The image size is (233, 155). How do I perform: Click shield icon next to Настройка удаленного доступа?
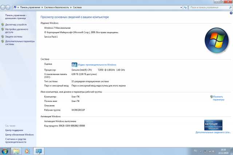(3, 29)
